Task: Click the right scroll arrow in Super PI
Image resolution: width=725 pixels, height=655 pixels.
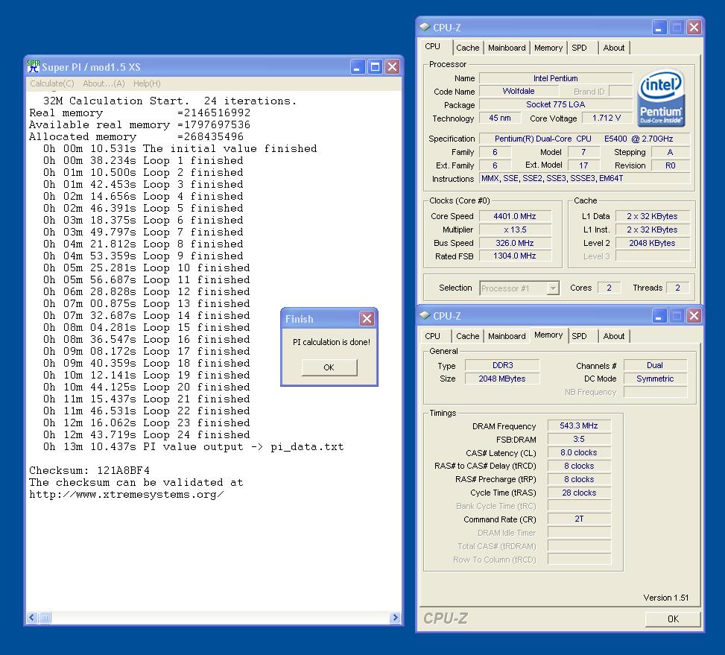Action: coord(395,618)
